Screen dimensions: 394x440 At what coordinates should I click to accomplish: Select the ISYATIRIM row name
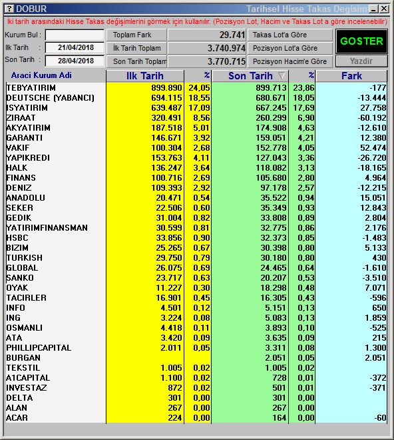pyautogui.click(x=27, y=108)
